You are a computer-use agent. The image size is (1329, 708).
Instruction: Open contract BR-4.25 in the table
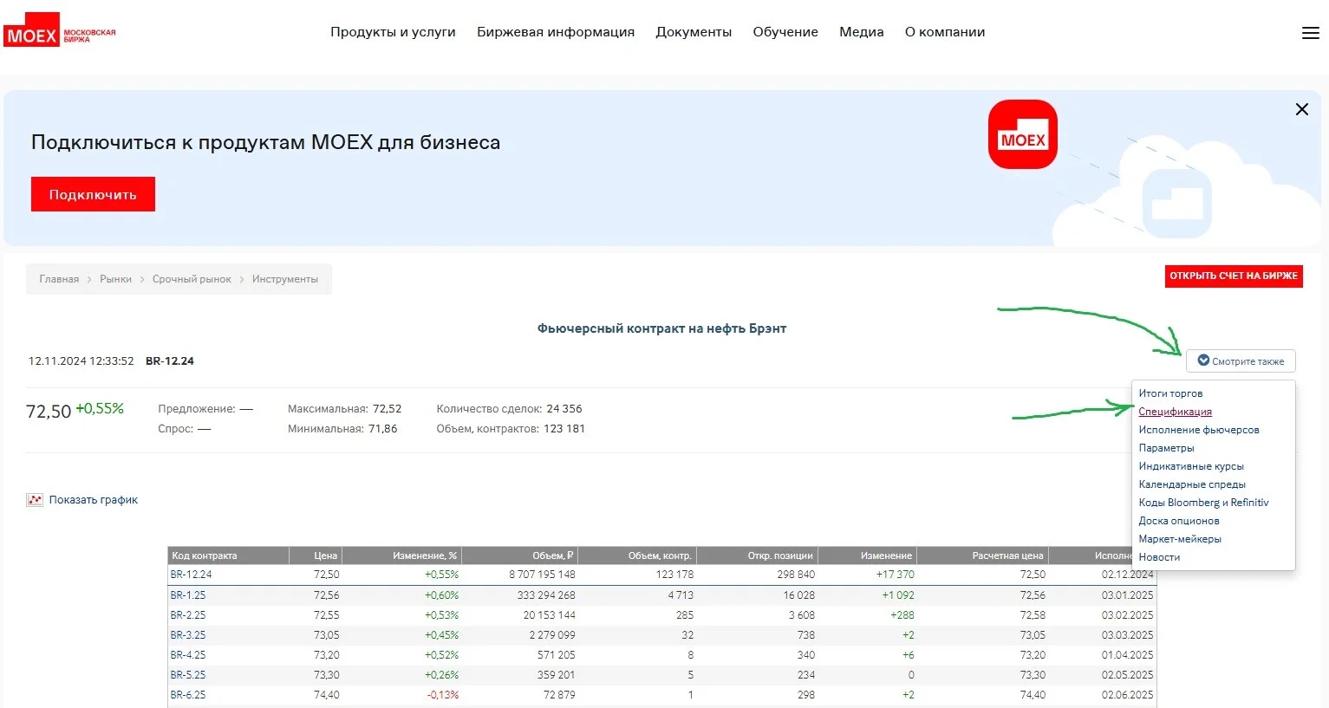tap(188, 655)
